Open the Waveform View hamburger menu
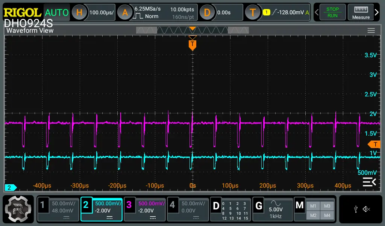 371,31
